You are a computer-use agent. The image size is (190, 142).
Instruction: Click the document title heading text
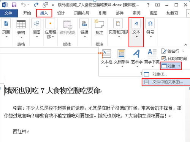pyautogui.click(x=52, y=91)
